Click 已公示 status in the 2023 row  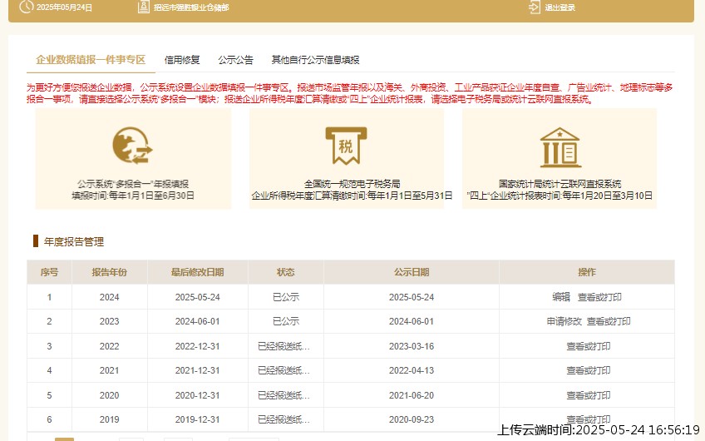click(285, 321)
